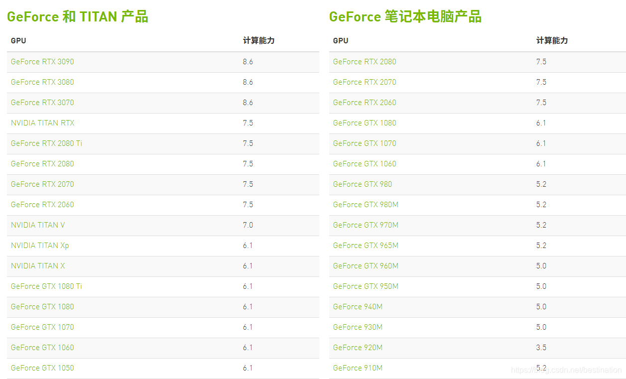Click the 5.2 value for GeForce GTX 965M

point(541,246)
